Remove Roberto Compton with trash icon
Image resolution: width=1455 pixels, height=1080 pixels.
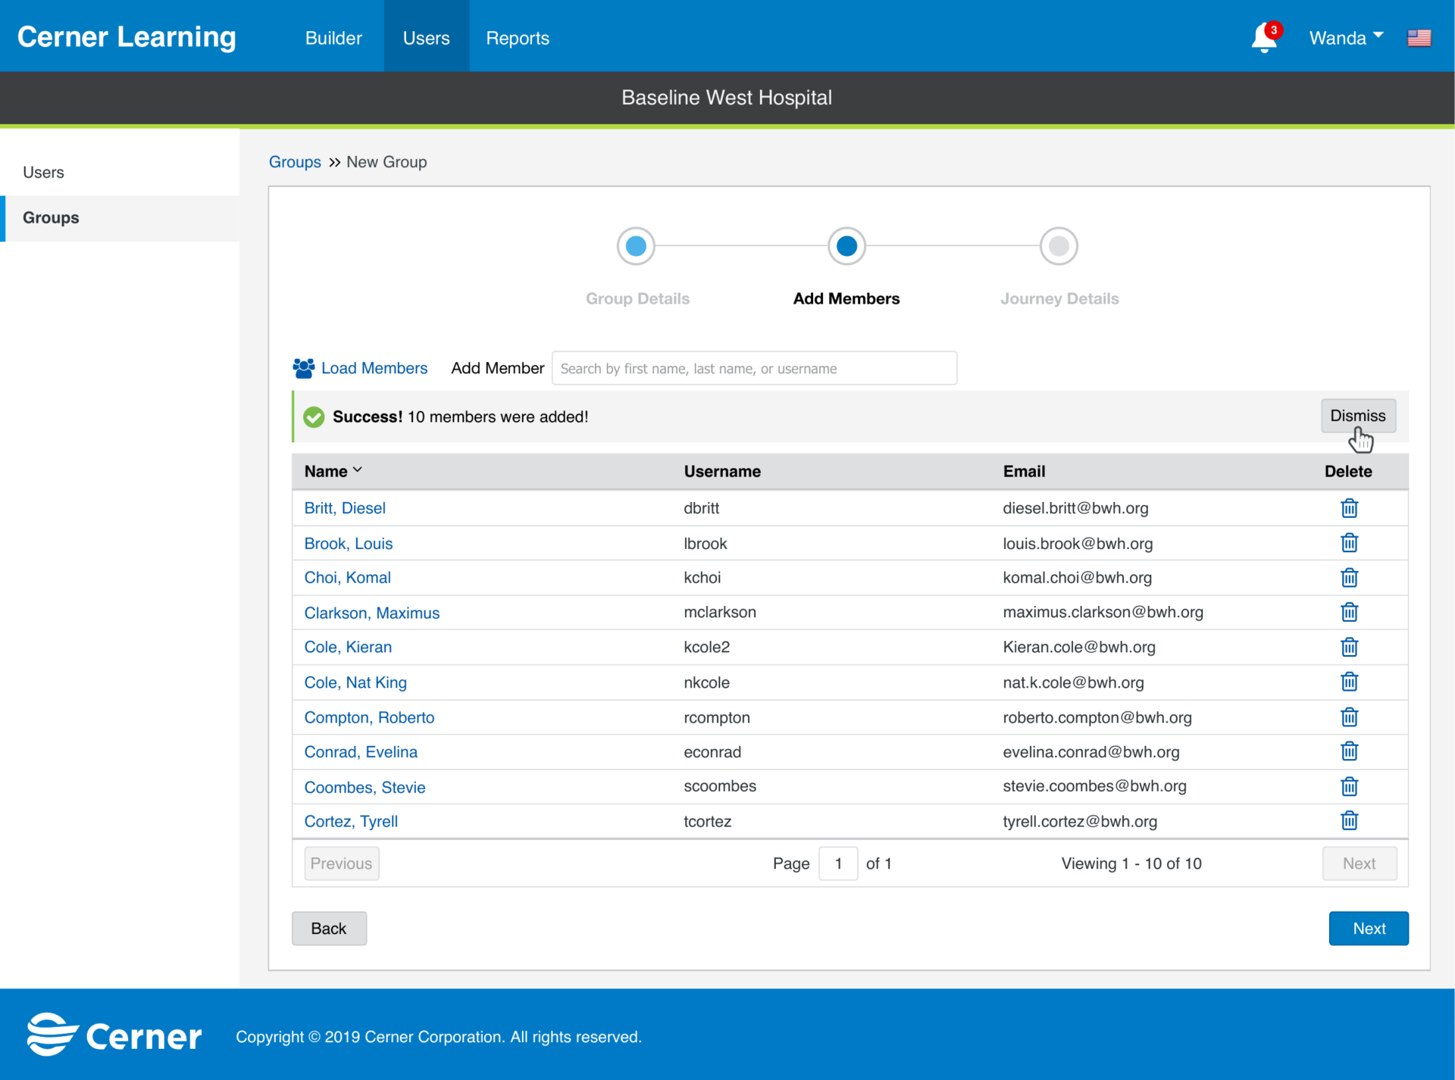pyautogui.click(x=1349, y=716)
